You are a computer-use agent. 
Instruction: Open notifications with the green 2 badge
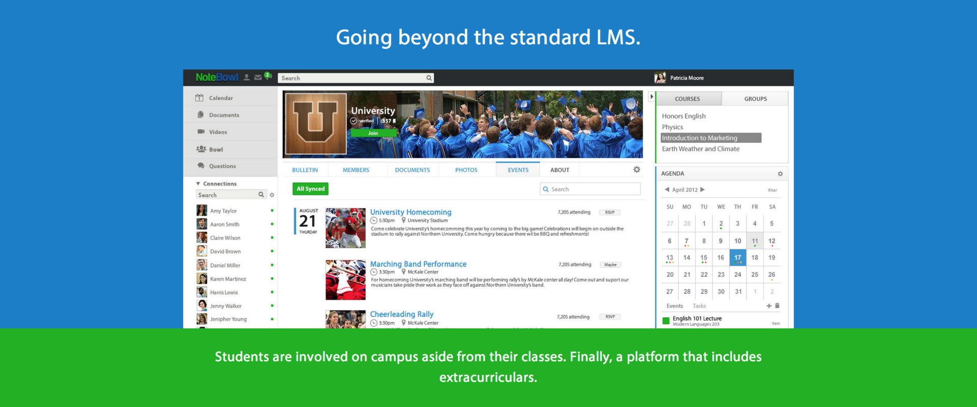268,76
